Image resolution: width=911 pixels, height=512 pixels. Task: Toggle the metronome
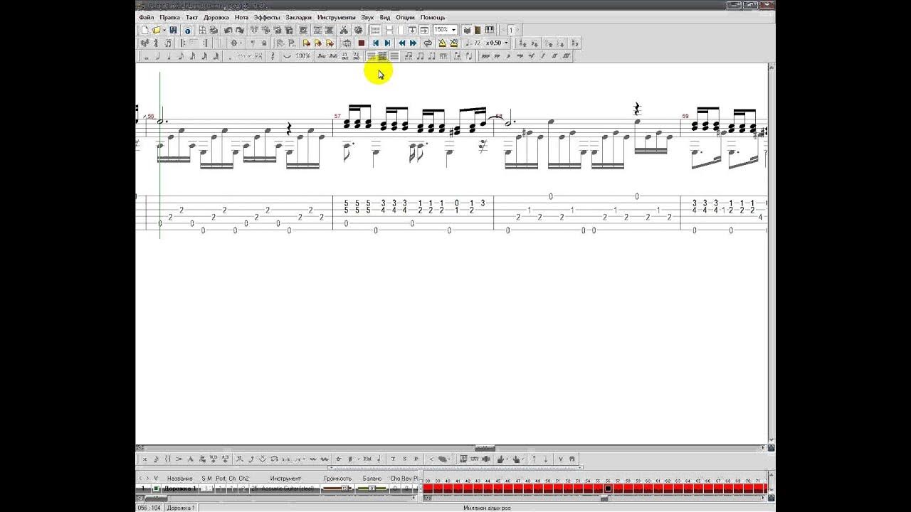(442, 43)
